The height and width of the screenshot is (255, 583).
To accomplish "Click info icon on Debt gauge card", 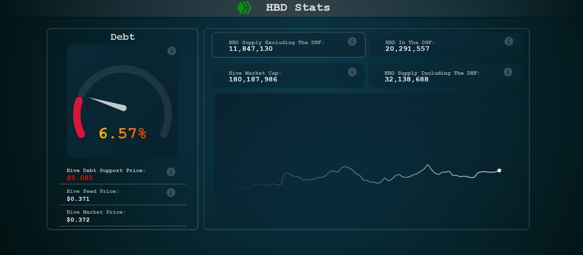I will (x=172, y=51).
